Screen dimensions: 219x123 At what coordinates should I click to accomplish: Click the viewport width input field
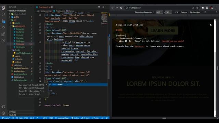click(160, 12)
